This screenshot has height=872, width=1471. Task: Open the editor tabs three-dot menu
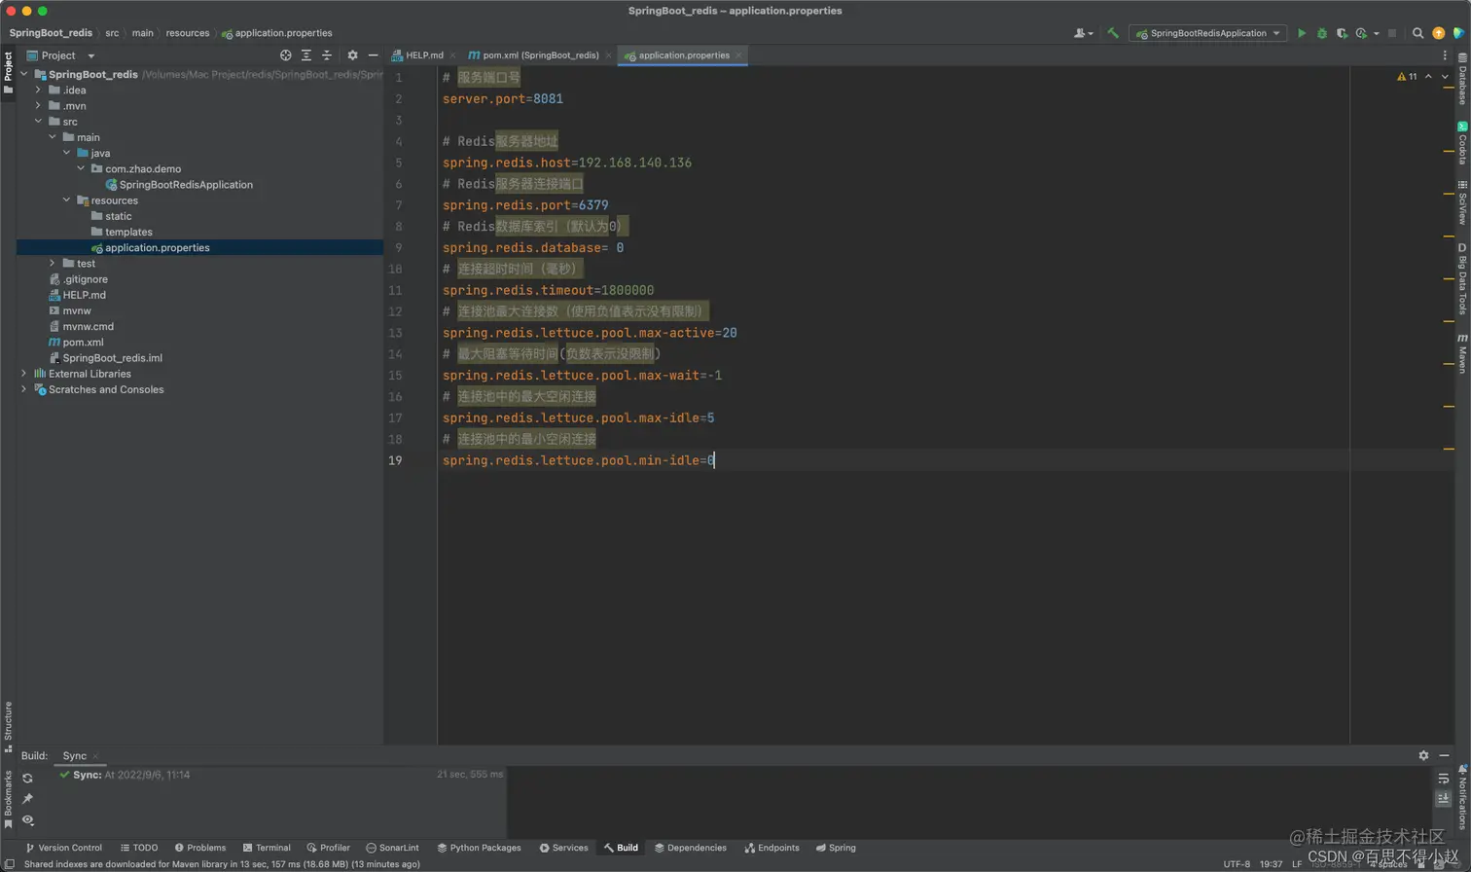[x=1445, y=55]
